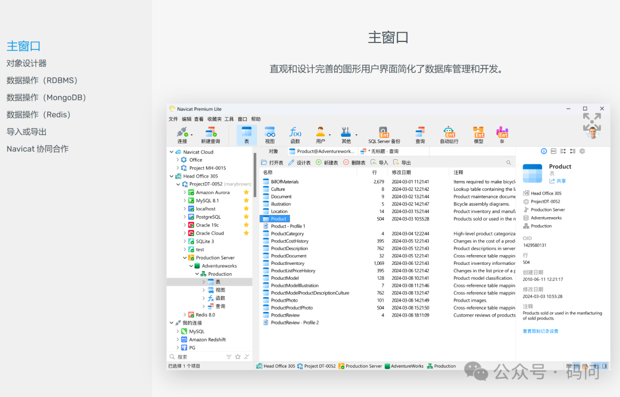The height and width of the screenshot is (397, 620).
Task: Click the Query (查询) toolbar icon
Action: click(x=420, y=135)
